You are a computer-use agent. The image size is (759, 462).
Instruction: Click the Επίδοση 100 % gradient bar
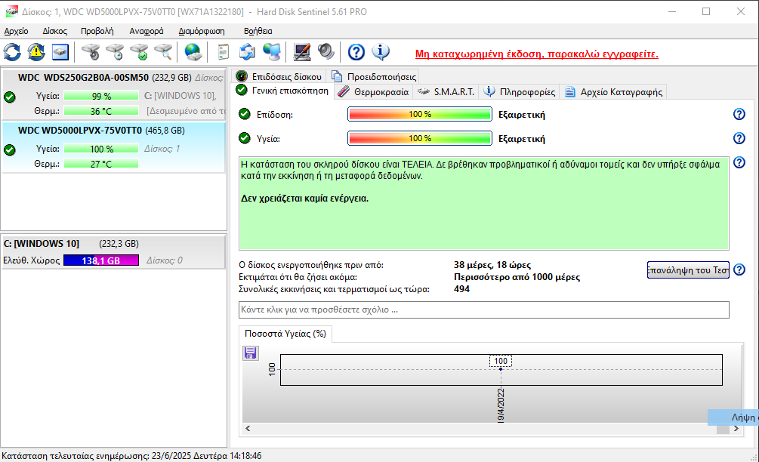click(420, 114)
